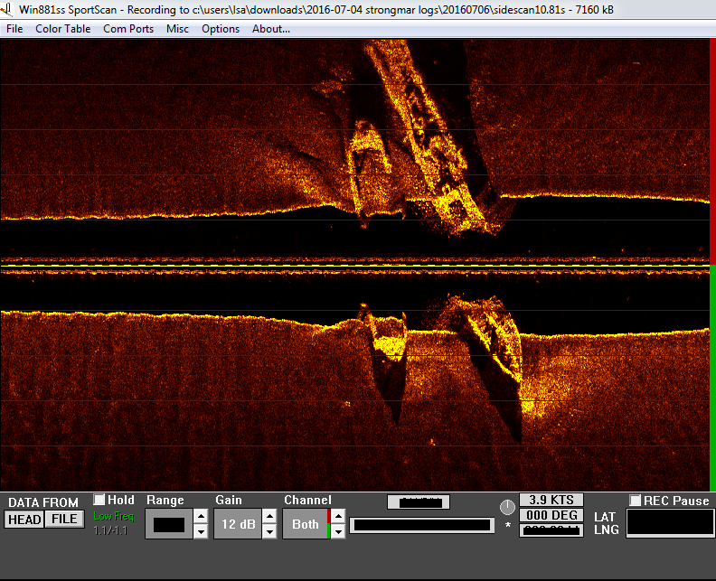Image resolution: width=716 pixels, height=581 pixels.
Task: Click the Low Freq label
Action: coord(114,516)
